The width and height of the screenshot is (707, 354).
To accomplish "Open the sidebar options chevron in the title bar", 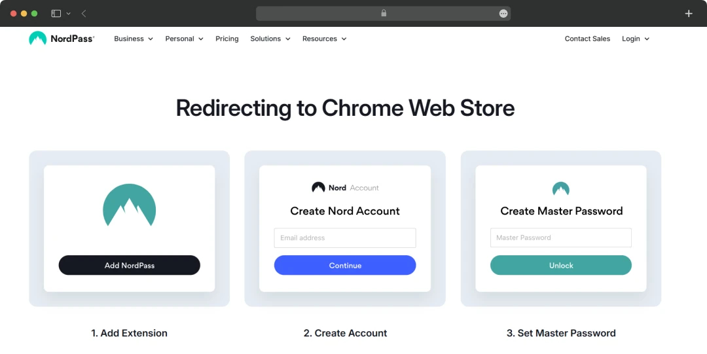I will pos(69,14).
